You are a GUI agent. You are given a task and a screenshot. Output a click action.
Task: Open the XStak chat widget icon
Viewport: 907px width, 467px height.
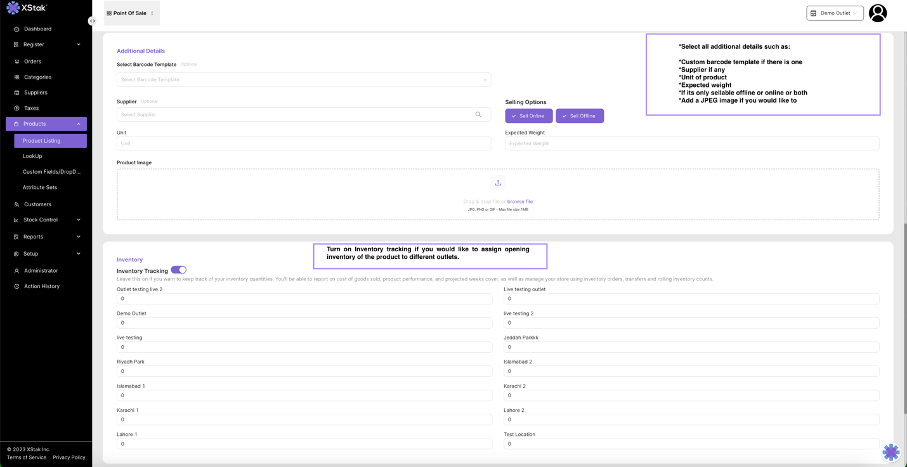[x=891, y=452]
